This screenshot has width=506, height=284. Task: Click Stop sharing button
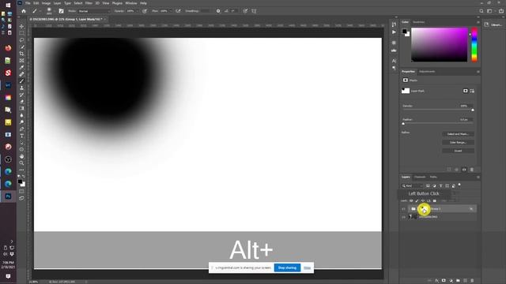click(287, 267)
